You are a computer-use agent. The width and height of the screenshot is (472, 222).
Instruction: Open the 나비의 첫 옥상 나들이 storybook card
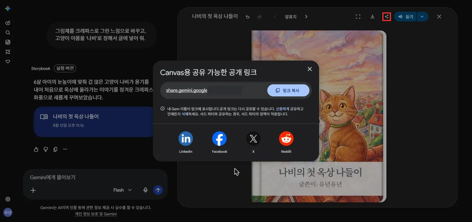[94, 122]
